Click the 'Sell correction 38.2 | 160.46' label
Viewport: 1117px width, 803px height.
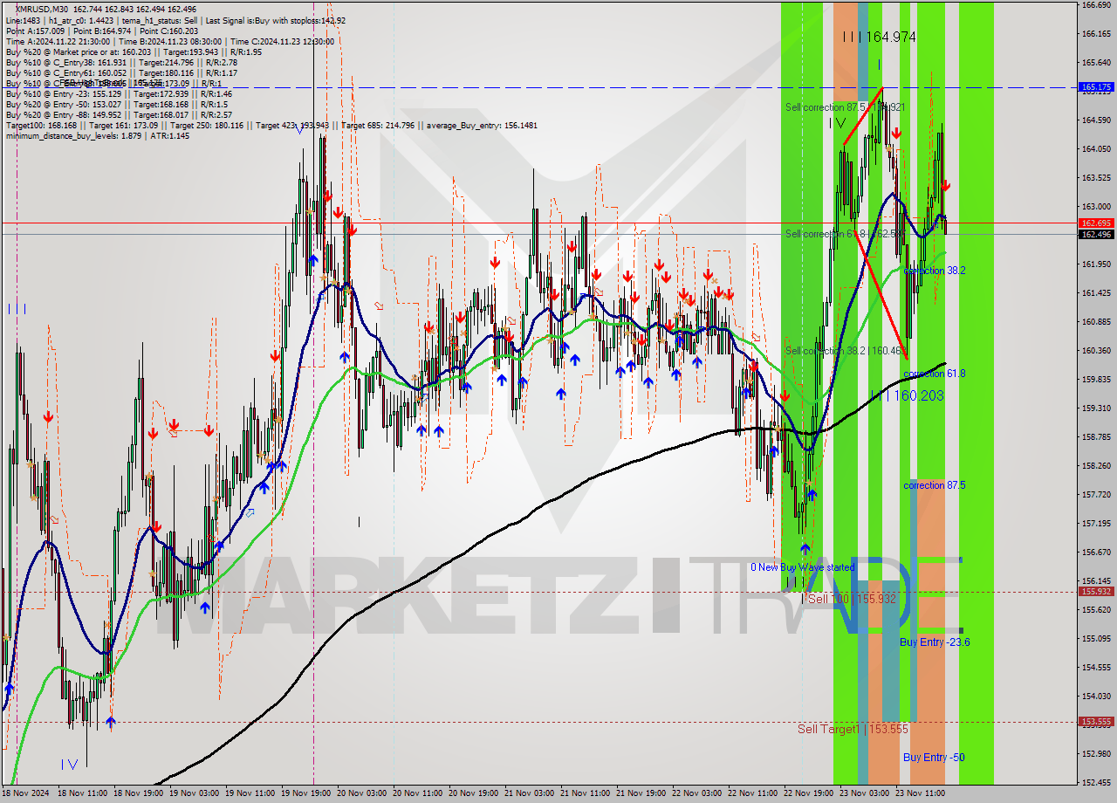click(844, 351)
